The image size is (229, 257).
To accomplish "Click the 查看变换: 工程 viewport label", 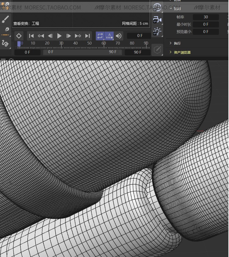I will click(x=26, y=24).
